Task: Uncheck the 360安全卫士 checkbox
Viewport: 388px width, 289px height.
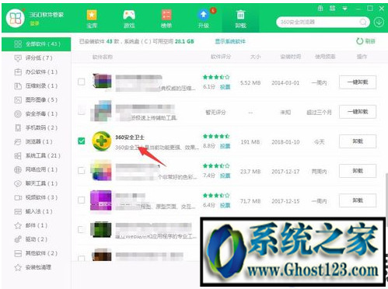Action: point(82,141)
